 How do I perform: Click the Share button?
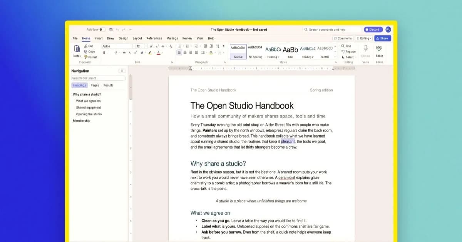[x=382, y=38]
